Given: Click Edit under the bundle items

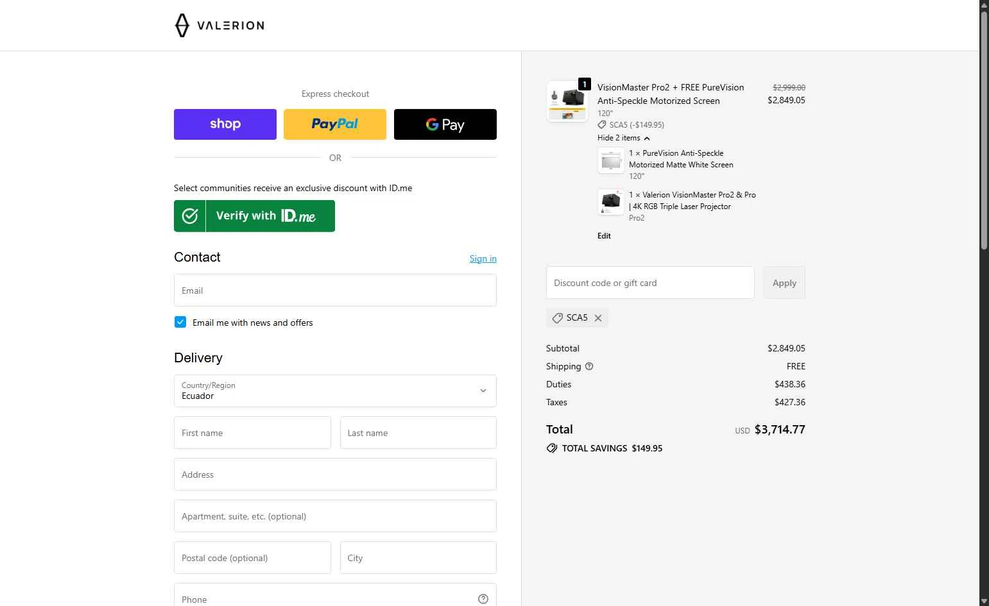Looking at the screenshot, I should [604, 236].
